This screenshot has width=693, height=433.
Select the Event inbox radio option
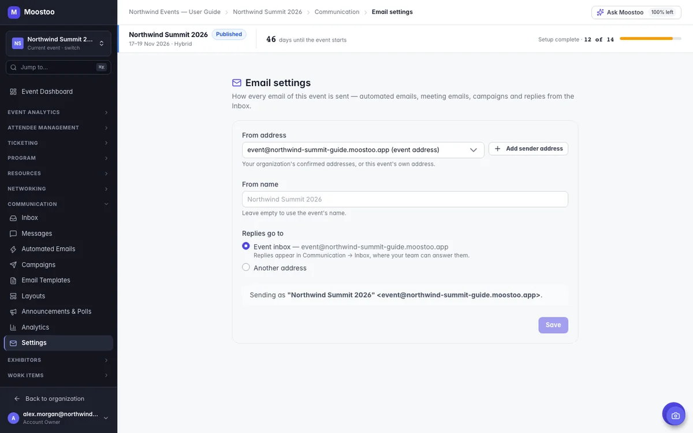coord(246,247)
